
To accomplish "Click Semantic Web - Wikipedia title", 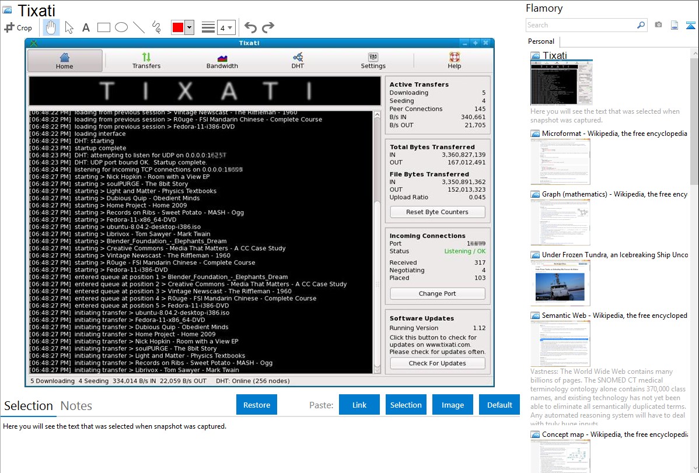I will [614, 315].
